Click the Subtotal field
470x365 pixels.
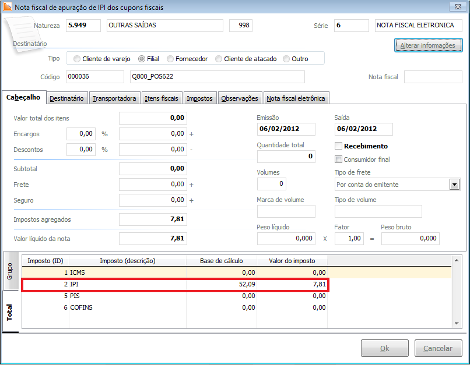tap(153, 169)
